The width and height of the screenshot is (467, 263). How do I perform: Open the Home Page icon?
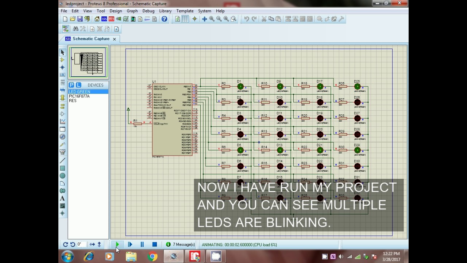coord(97,19)
